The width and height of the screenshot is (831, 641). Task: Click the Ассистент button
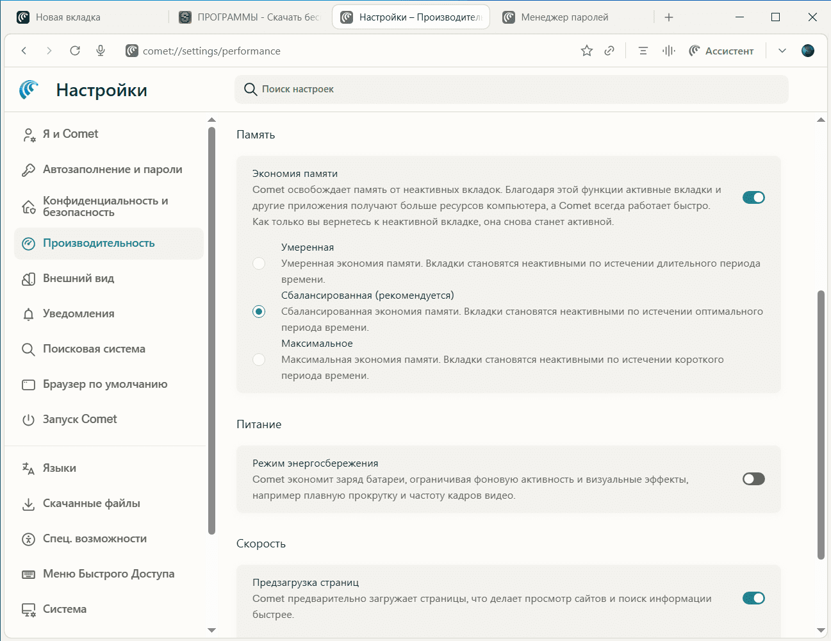[x=721, y=51]
